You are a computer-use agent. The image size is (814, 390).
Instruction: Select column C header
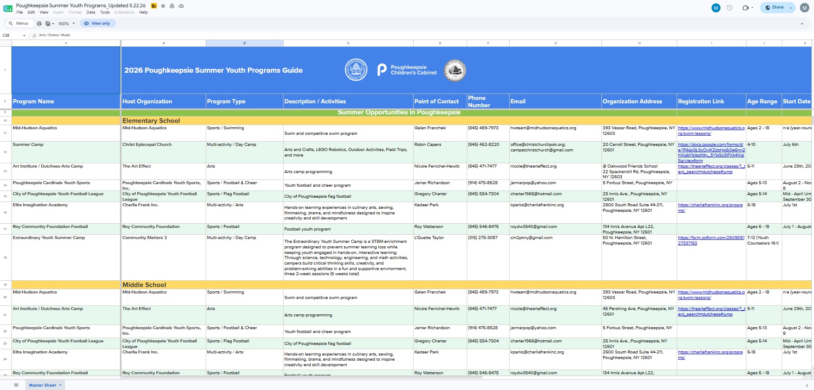click(x=244, y=43)
